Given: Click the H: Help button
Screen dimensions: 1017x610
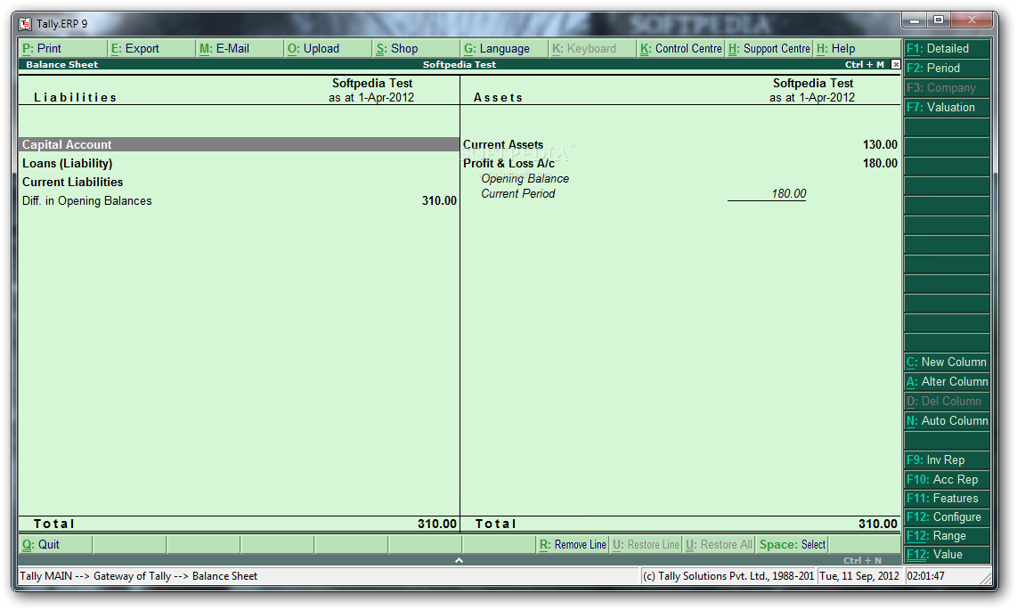Looking at the screenshot, I should coord(858,49).
